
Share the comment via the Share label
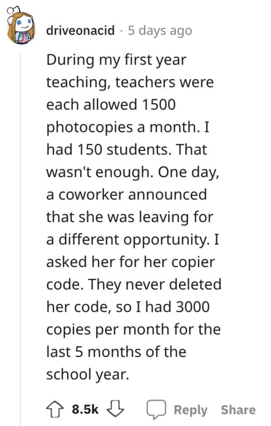point(238,410)
